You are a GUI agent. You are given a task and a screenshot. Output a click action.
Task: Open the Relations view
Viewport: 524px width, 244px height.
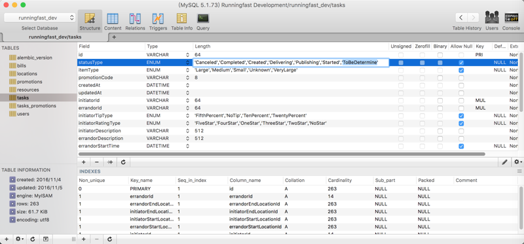pos(135,22)
